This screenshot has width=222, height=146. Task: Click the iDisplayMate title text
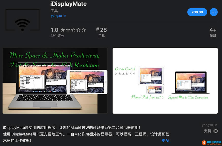pos(69,4)
